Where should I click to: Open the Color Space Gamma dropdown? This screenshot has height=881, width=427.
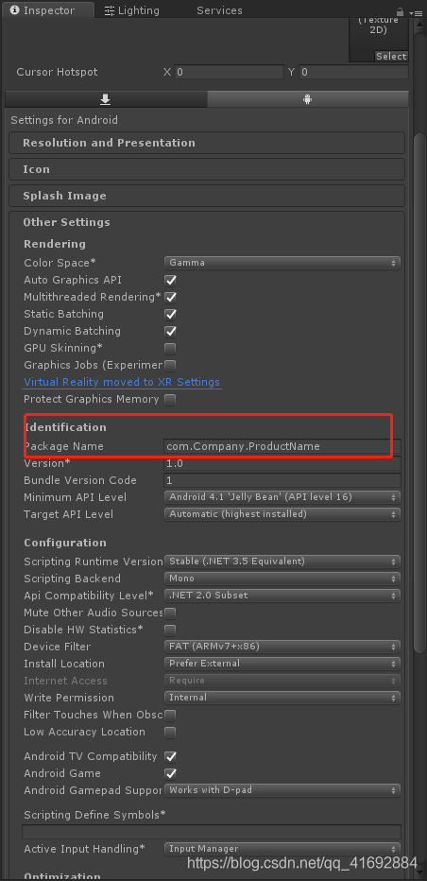[282, 263]
